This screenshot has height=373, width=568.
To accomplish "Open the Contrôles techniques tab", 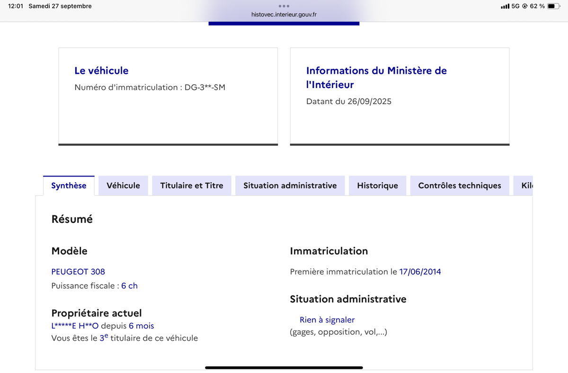I will (x=460, y=186).
